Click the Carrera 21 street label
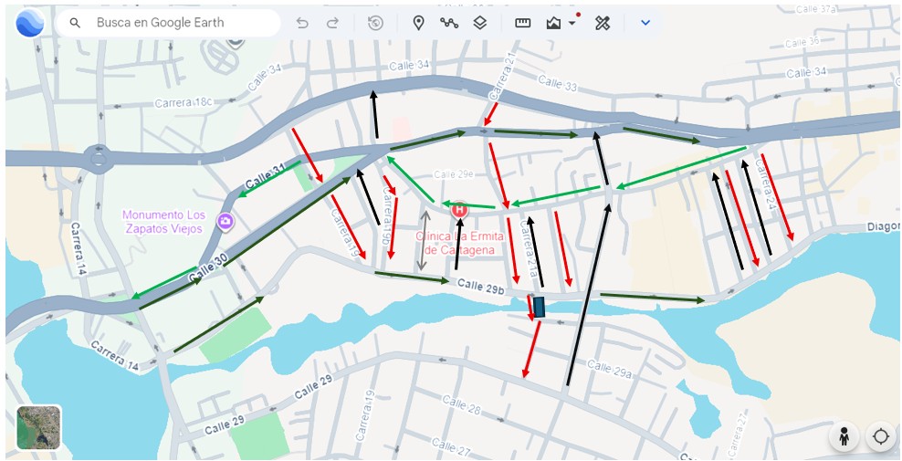The height and width of the screenshot is (461, 902). pyautogui.click(x=501, y=76)
